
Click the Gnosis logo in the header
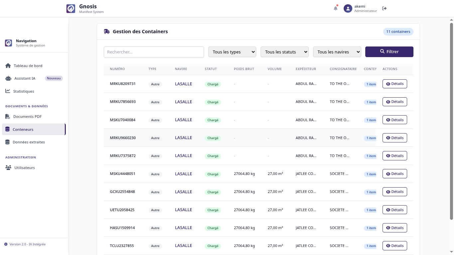pyautogui.click(x=71, y=9)
